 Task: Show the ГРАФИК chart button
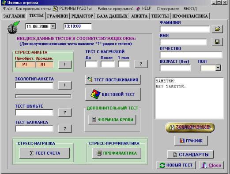pos(191,141)
